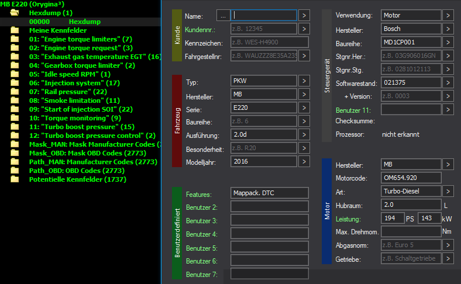
Task: Open the Softwarestand arrow button
Action: [x=448, y=82]
